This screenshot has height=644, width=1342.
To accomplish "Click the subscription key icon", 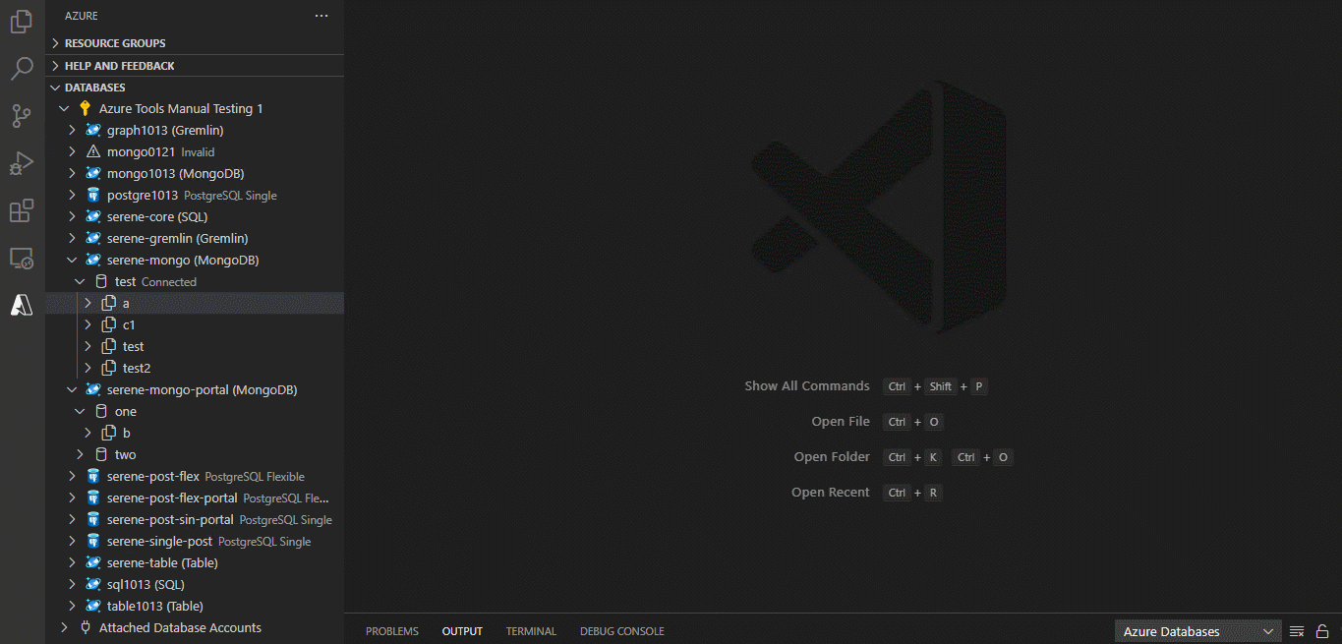I will tap(86, 108).
